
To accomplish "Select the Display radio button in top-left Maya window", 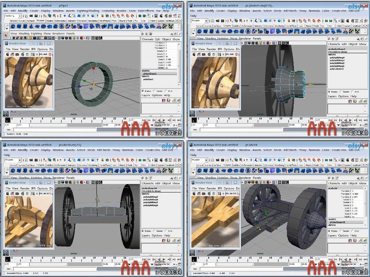I will (144, 91).
